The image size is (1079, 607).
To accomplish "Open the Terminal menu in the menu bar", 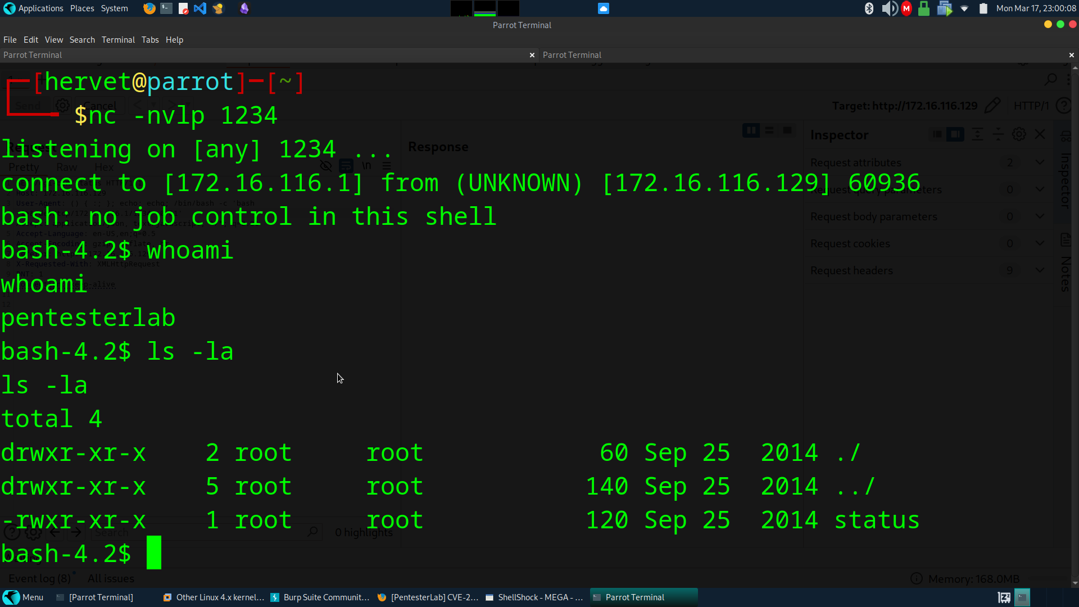I will tap(117, 39).
